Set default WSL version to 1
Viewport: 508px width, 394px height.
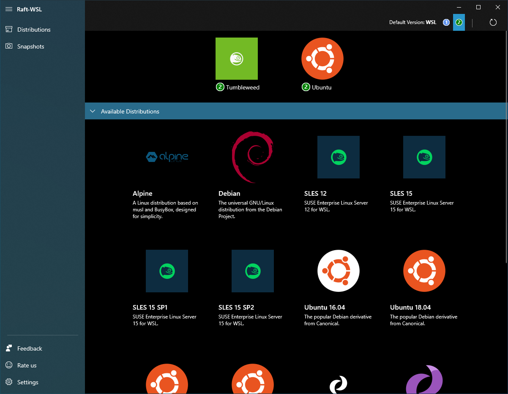tap(446, 22)
